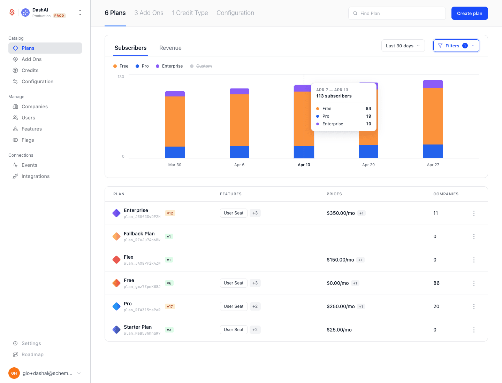Show the Custom series in the chart legend
Image resolution: width=502 pixels, height=383 pixels.
(x=201, y=66)
